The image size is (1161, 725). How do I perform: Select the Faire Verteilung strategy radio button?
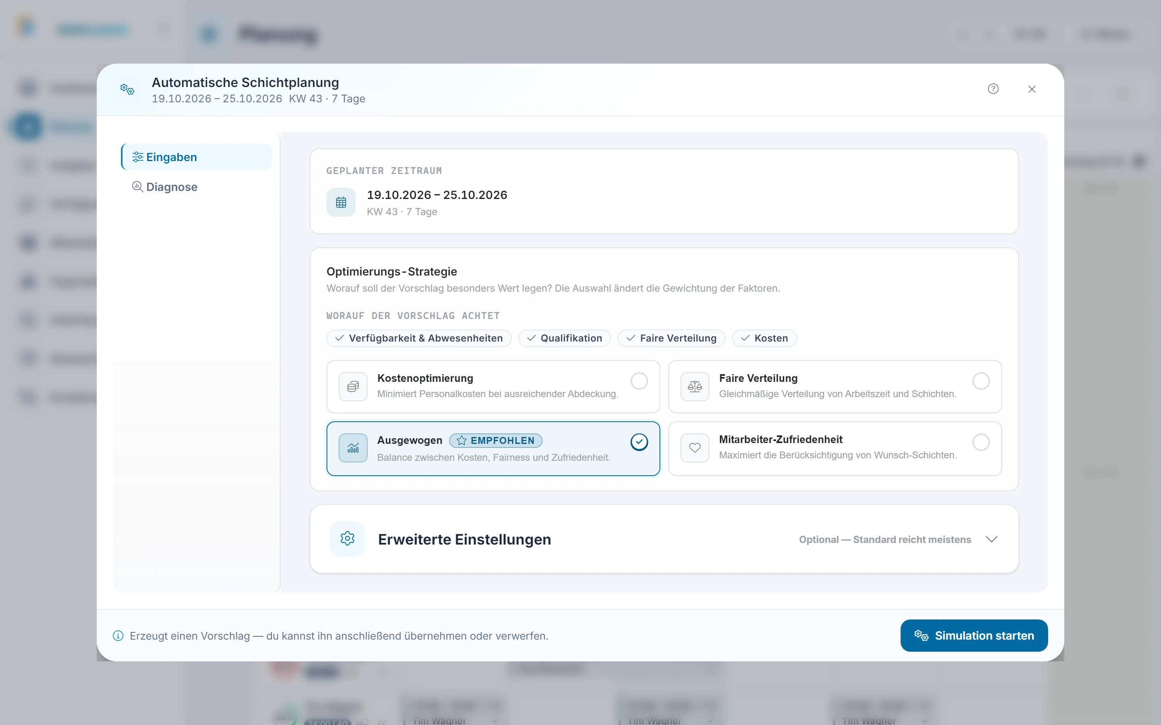click(x=981, y=381)
